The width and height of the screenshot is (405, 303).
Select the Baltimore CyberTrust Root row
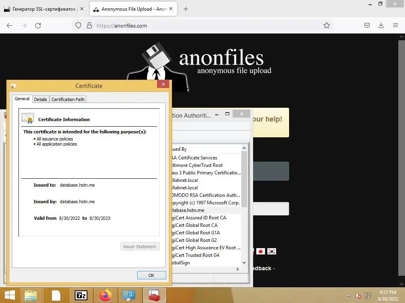click(x=206, y=165)
